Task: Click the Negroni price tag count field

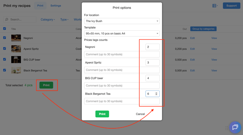Action: pos(152,47)
